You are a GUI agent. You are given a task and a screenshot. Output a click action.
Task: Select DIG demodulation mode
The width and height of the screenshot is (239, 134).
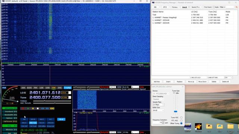60,88
